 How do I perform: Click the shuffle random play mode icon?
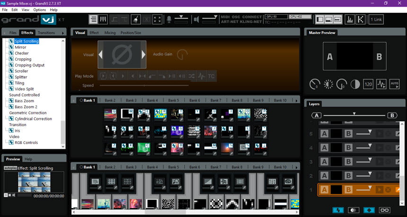[x=192, y=76]
